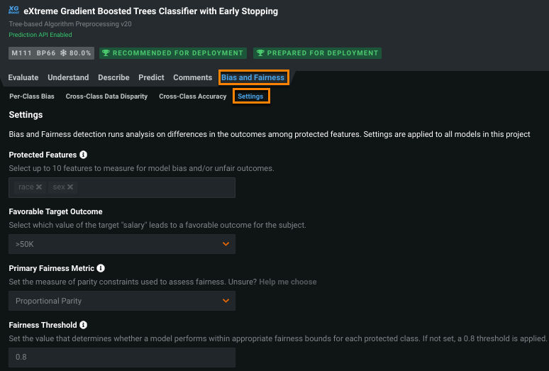Open Per-Class Bias sub-tab
Viewport: 549px width, 371px height.
coord(32,96)
